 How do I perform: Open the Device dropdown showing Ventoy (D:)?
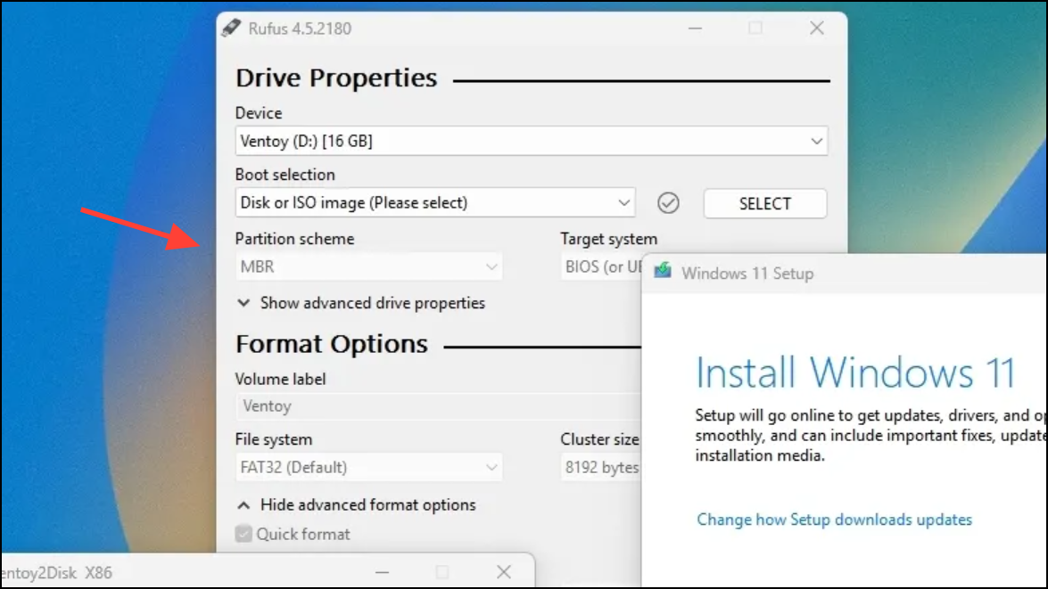(x=532, y=141)
